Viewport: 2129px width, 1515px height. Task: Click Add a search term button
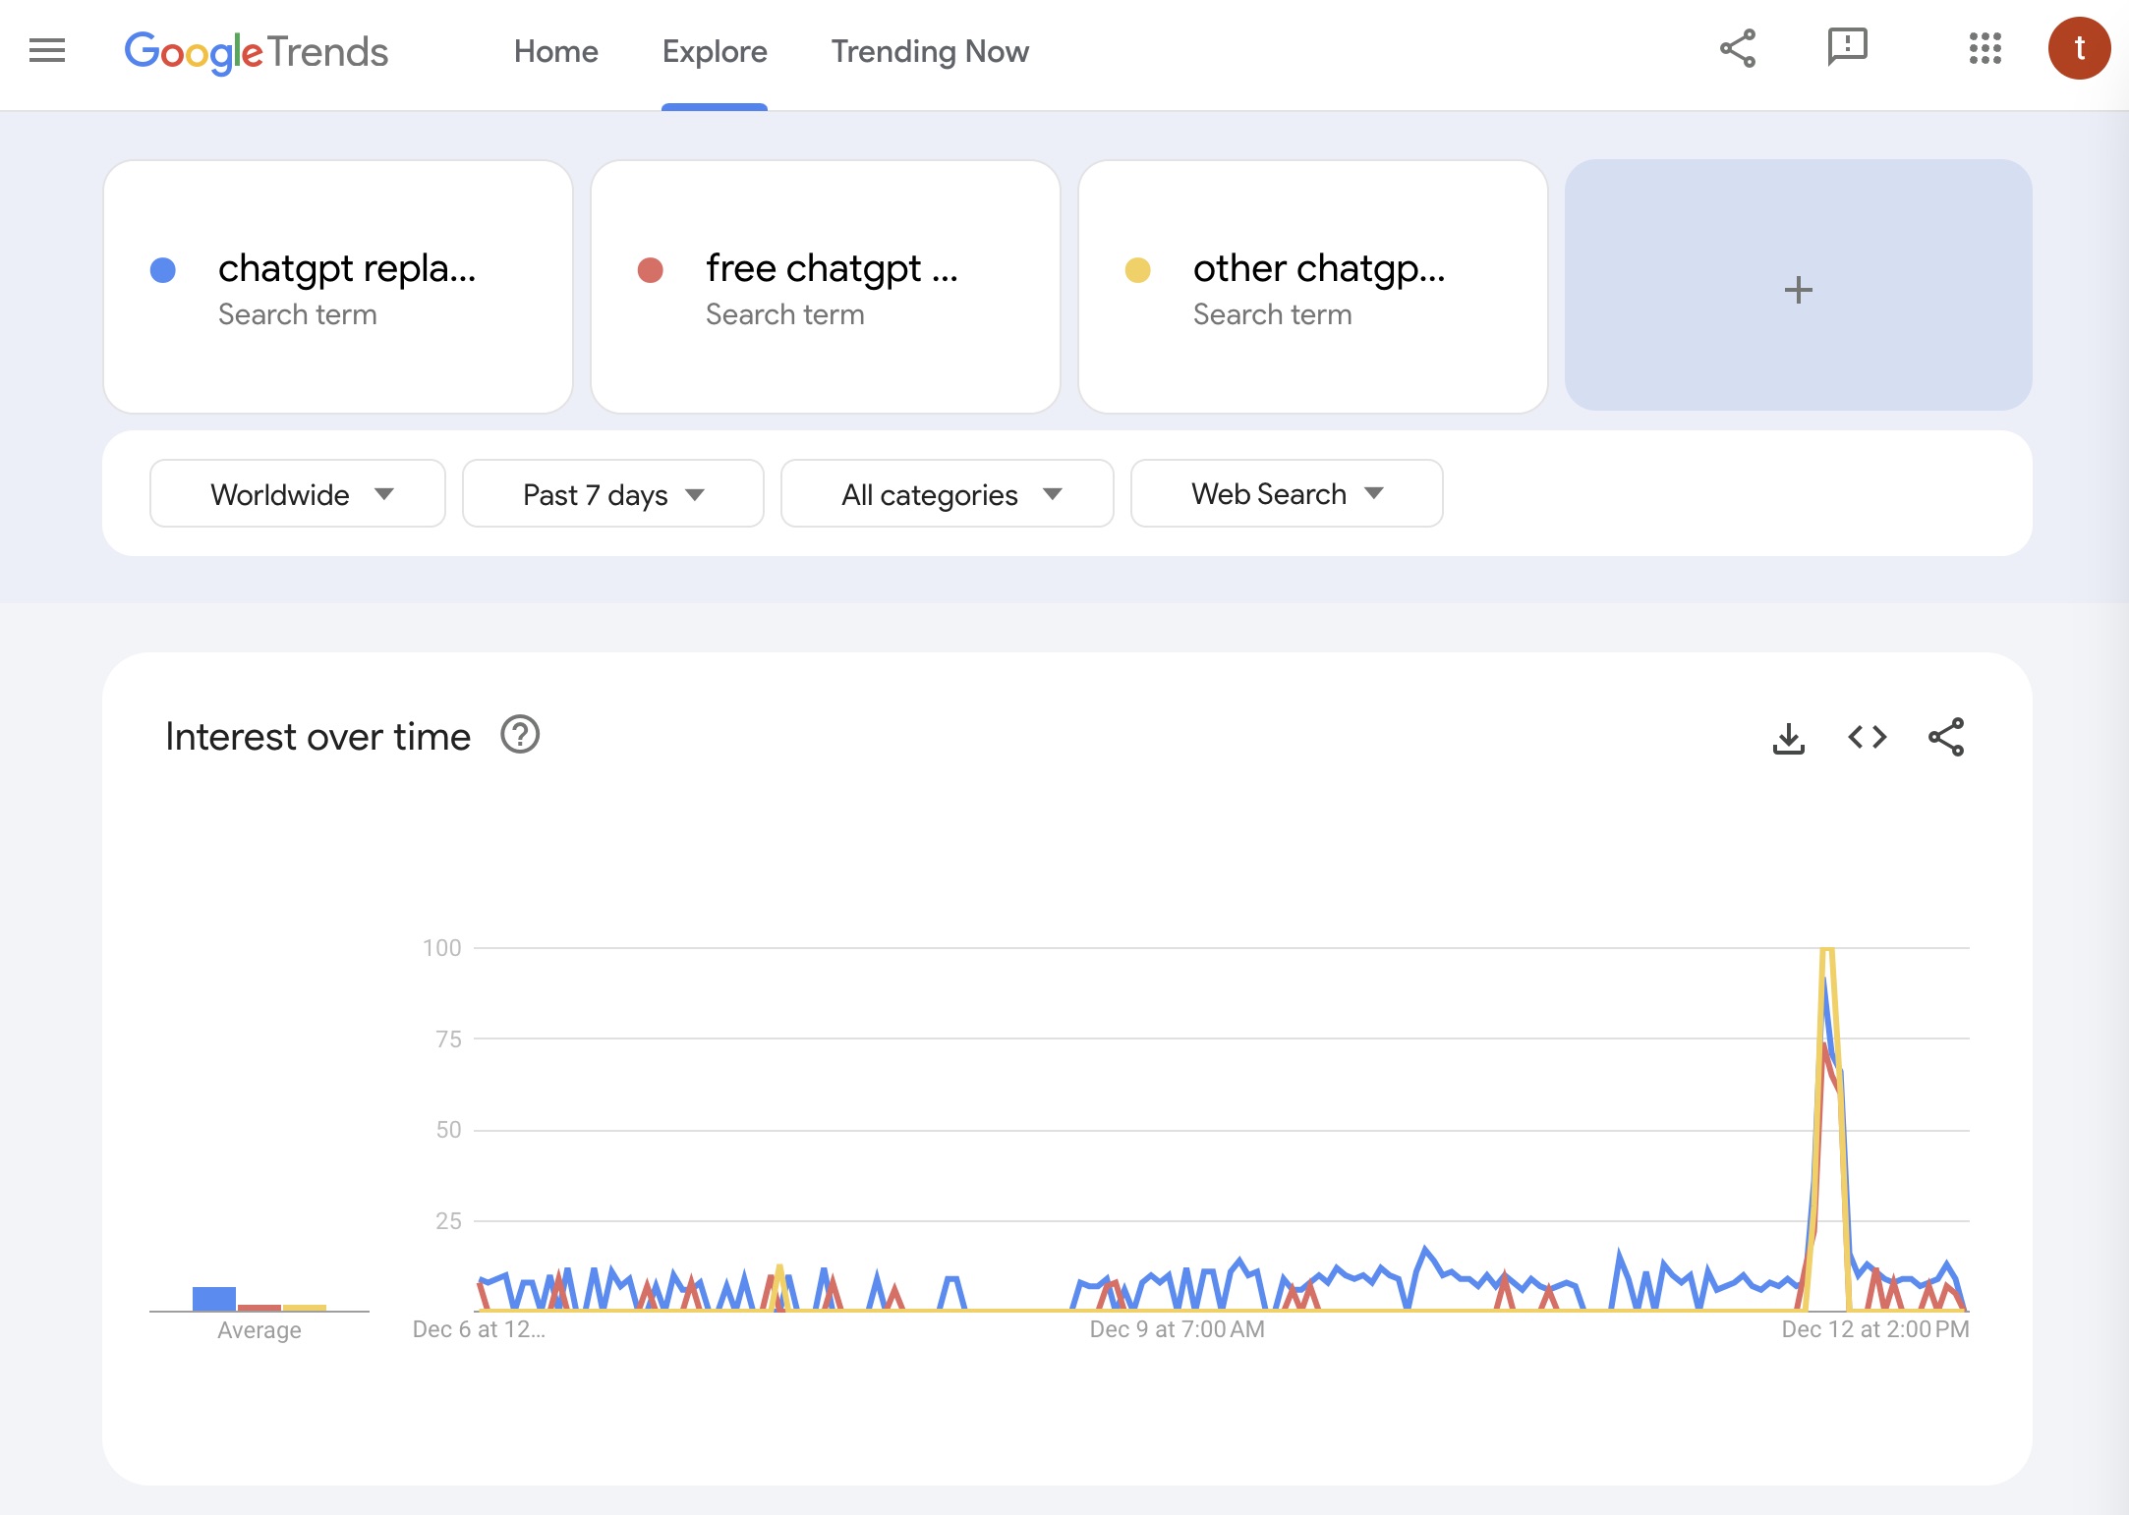click(1798, 290)
